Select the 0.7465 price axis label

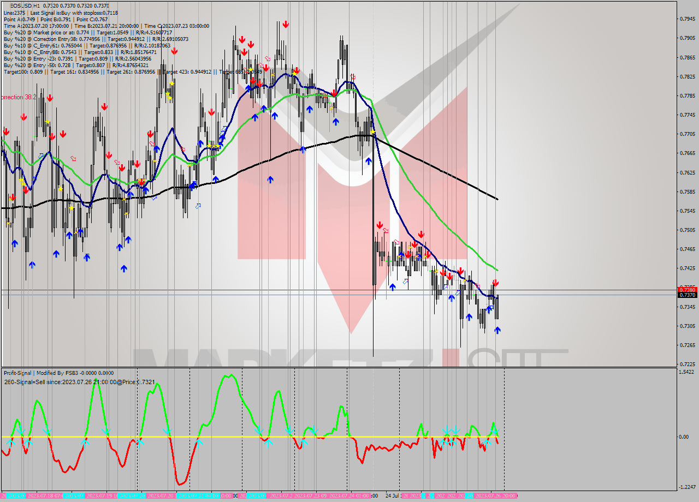pyautogui.click(x=688, y=249)
